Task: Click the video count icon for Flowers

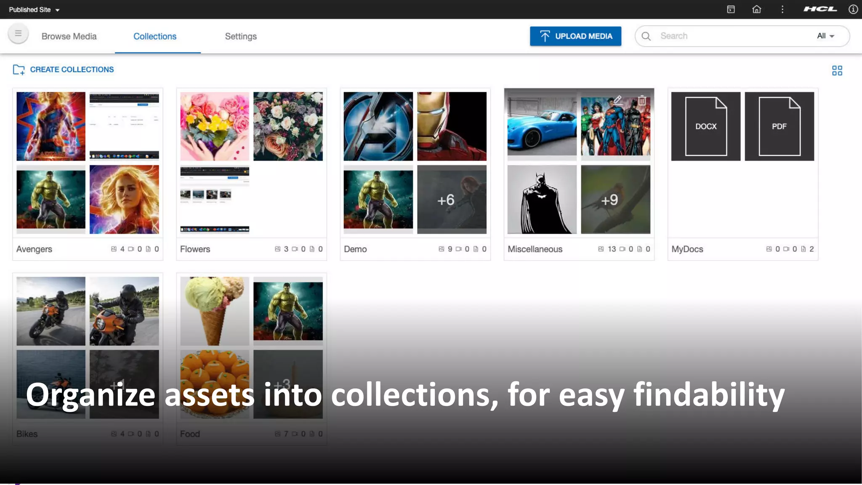Action: (295, 249)
